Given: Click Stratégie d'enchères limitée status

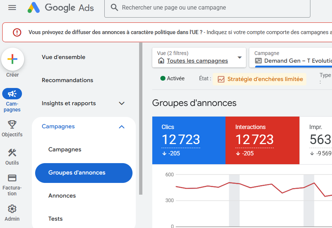Looking at the screenshot, I should pyautogui.click(x=261, y=79).
